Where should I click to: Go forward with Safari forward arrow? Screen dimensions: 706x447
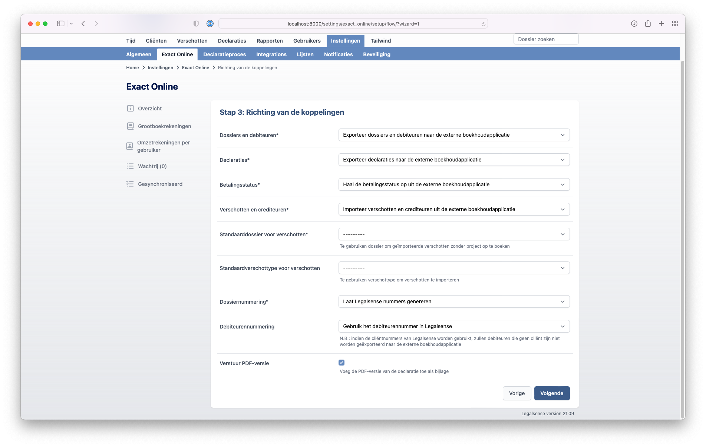point(96,24)
